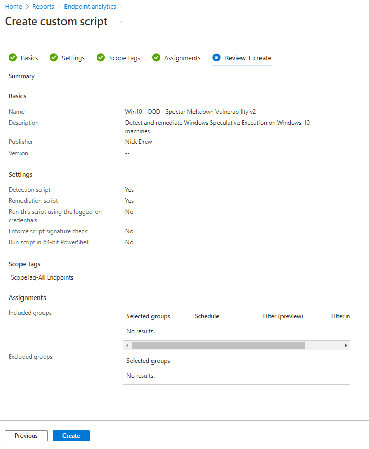Image resolution: width=369 pixels, height=449 pixels.
Task: Click the green checkmark icon beside Settings
Action: (x=54, y=58)
